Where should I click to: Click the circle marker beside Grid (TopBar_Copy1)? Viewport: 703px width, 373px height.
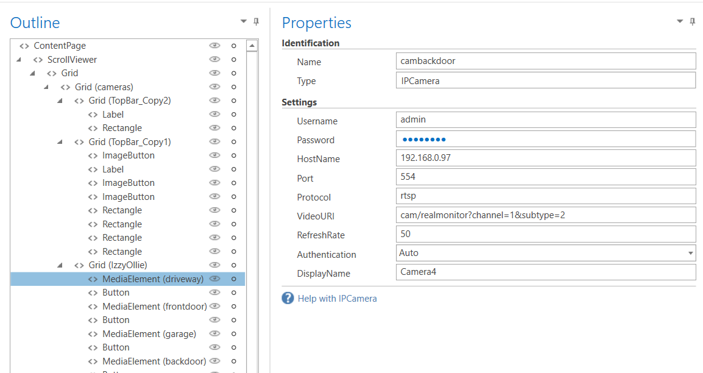233,141
